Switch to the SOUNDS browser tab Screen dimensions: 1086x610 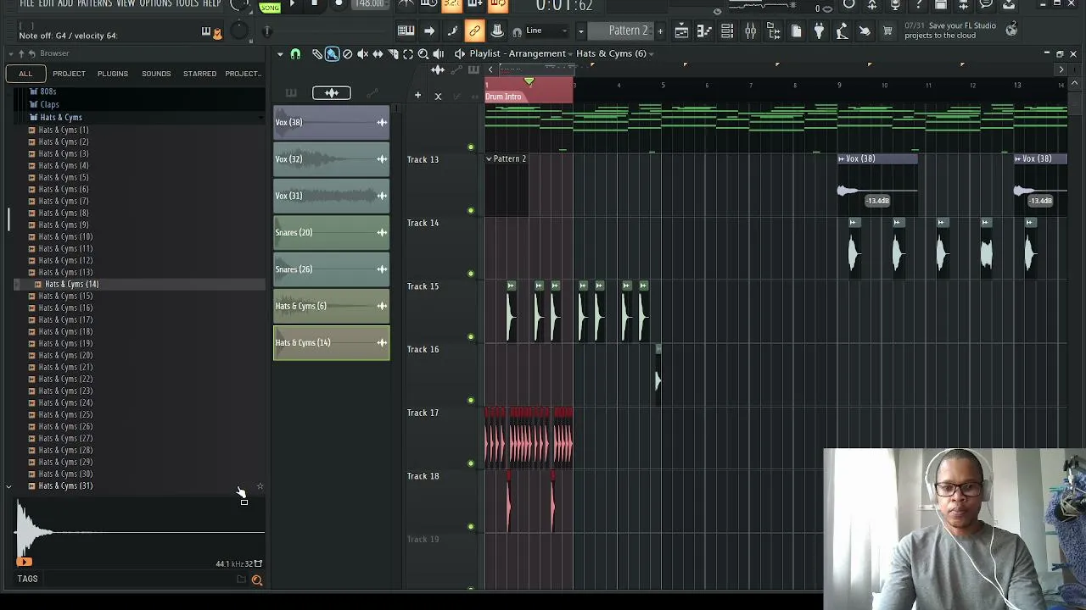point(156,74)
